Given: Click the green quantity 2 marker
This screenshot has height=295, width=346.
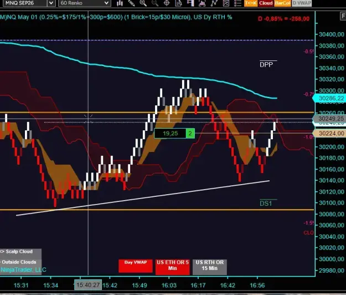Looking at the screenshot, I should click(x=190, y=134).
